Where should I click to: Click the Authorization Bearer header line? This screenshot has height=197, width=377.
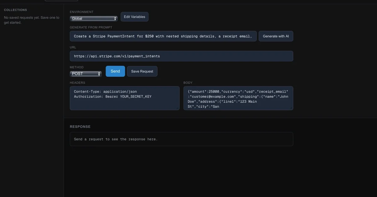coord(112,96)
